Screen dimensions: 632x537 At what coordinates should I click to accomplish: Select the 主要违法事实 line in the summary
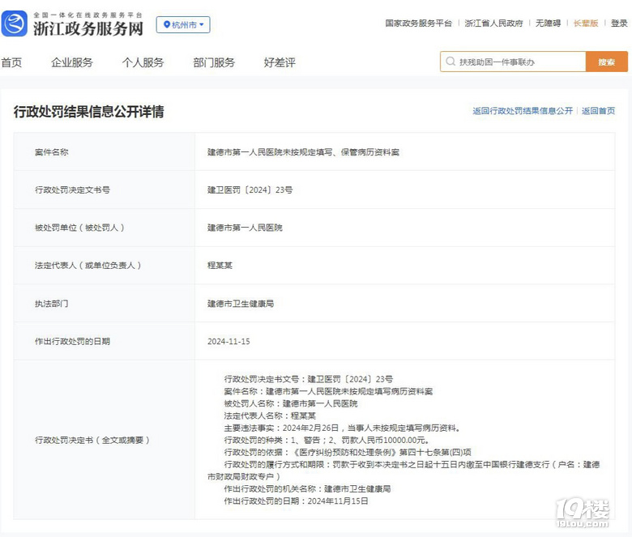click(342, 428)
